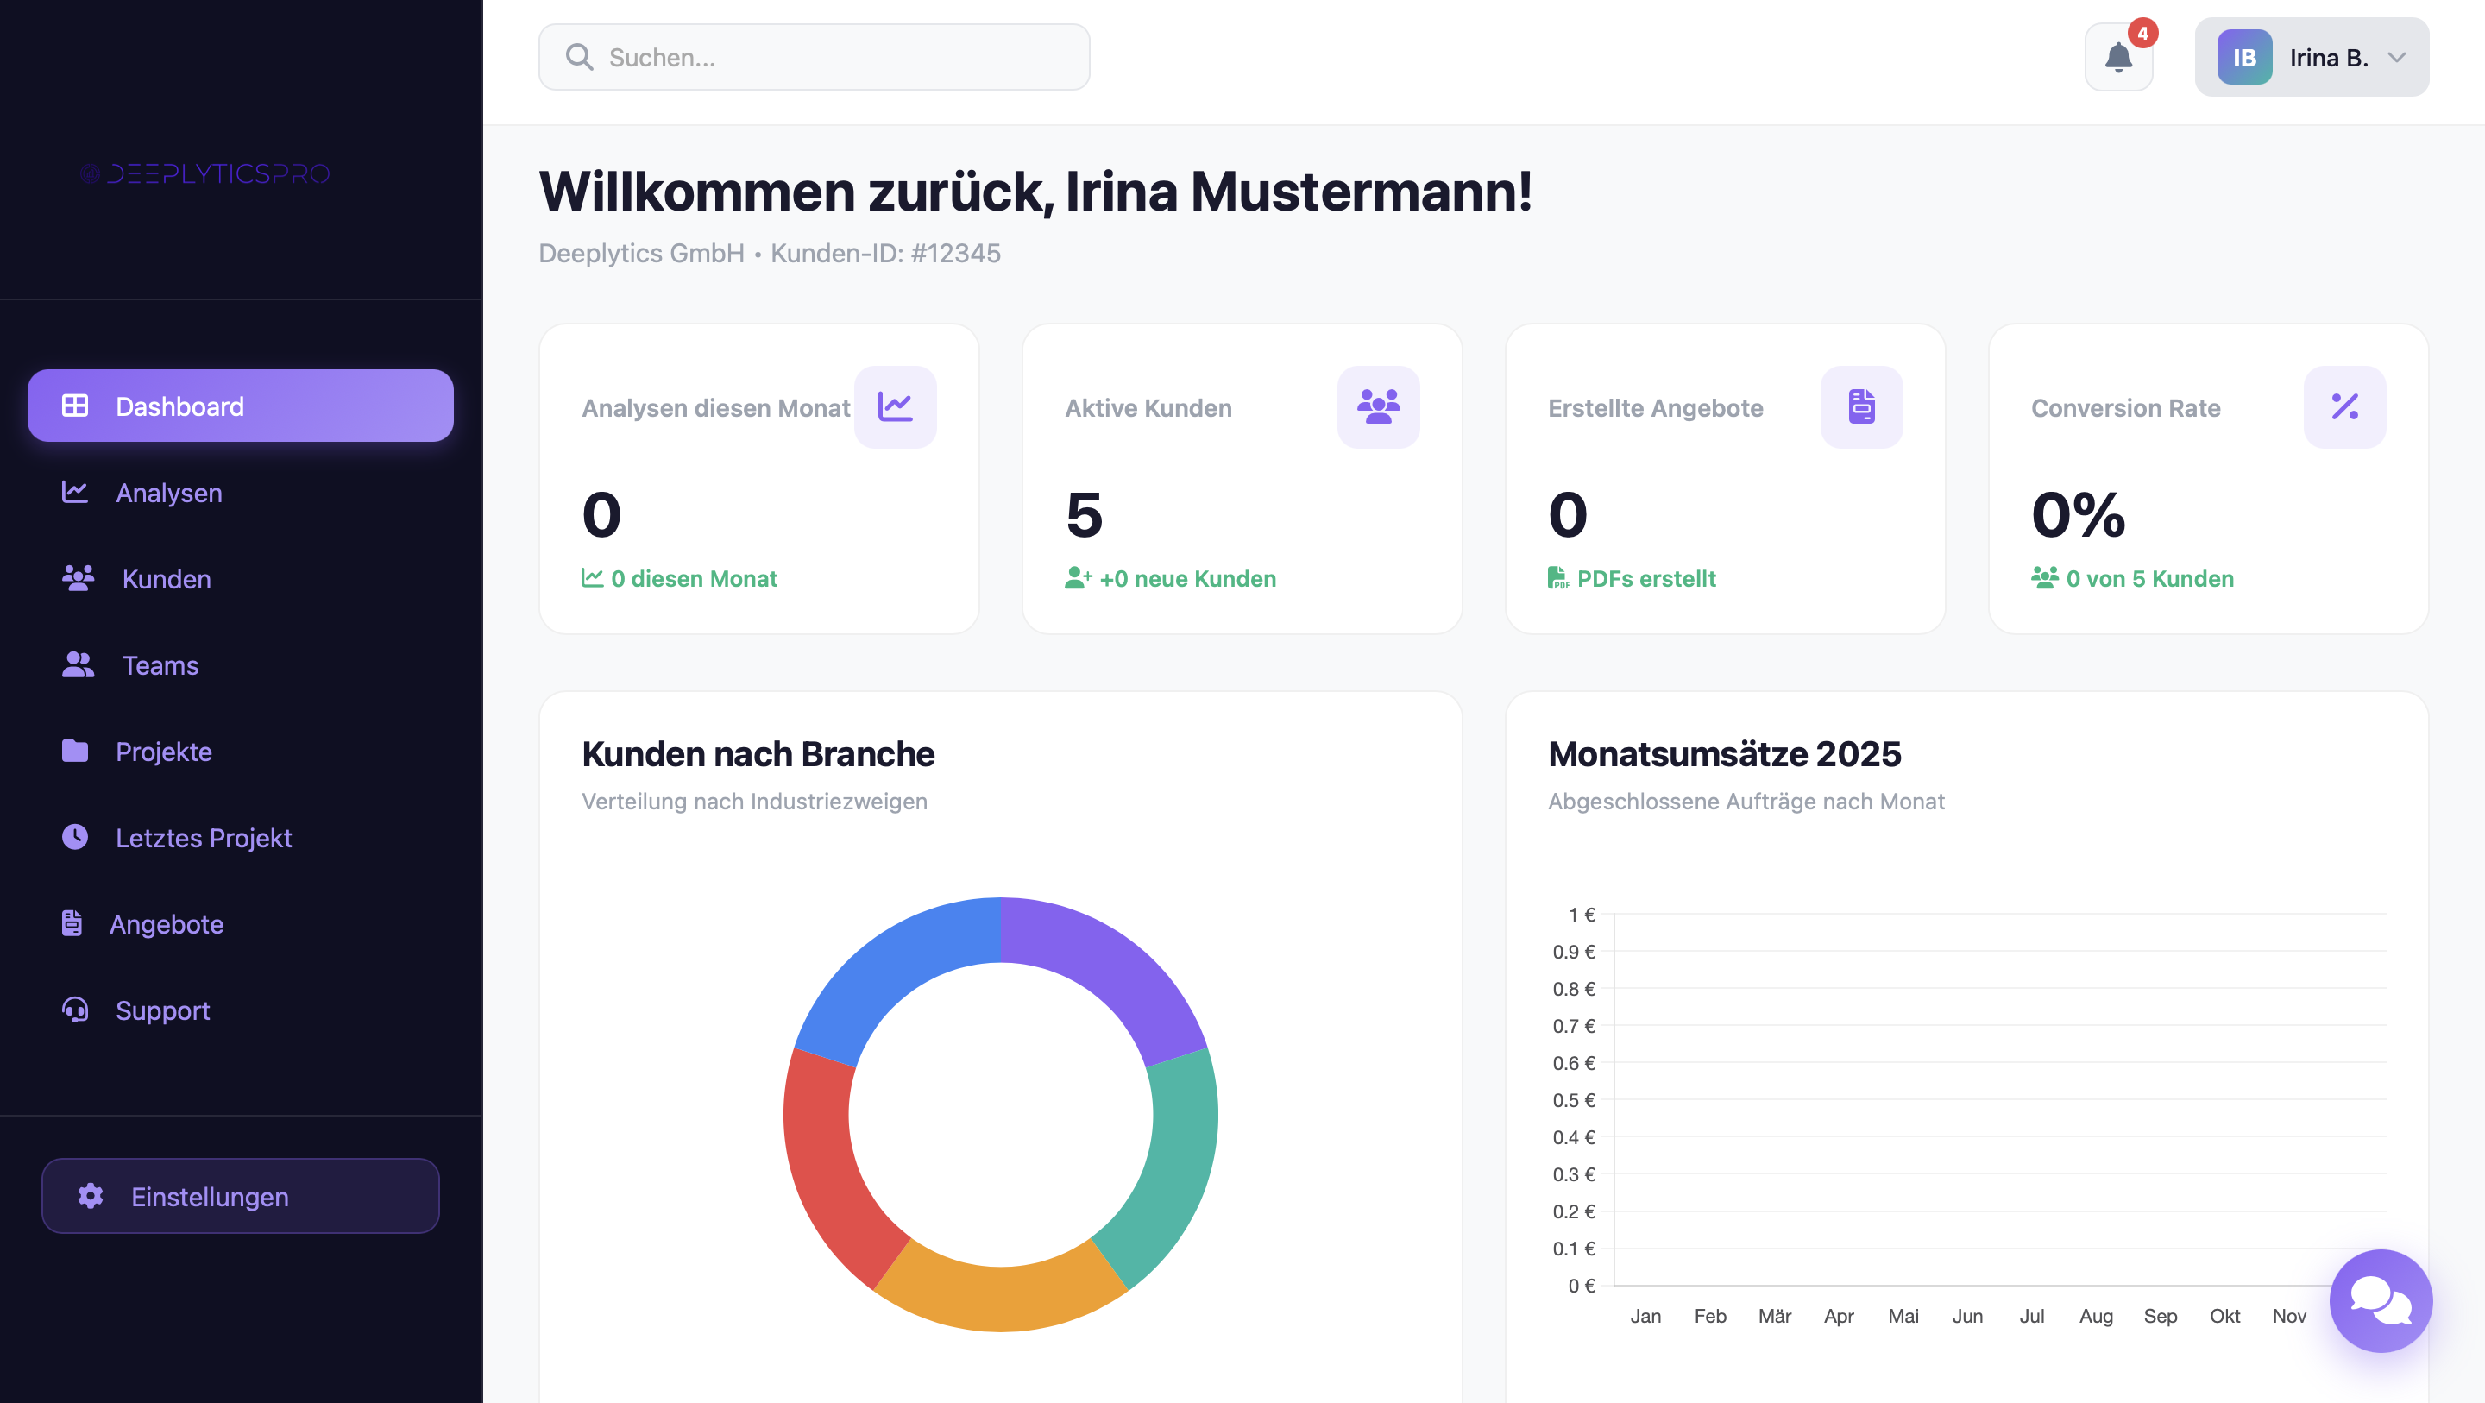Click the Okt axis label
The width and height of the screenshot is (2485, 1403).
2224,1315
